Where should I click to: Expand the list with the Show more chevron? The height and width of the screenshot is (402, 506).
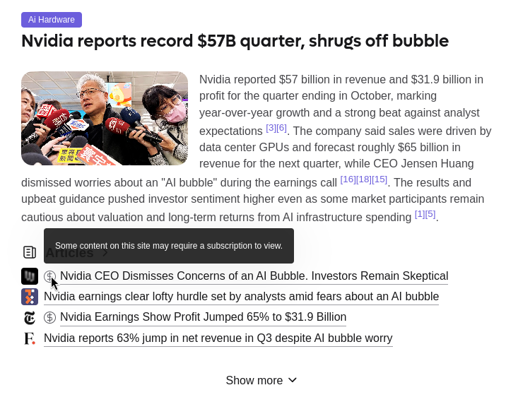(x=293, y=380)
